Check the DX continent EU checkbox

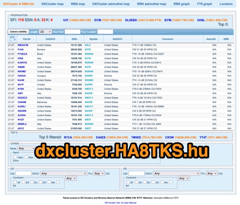tap(32, 182)
